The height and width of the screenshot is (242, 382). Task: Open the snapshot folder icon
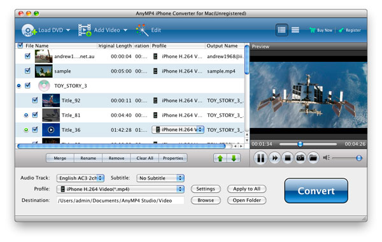(313, 158)
